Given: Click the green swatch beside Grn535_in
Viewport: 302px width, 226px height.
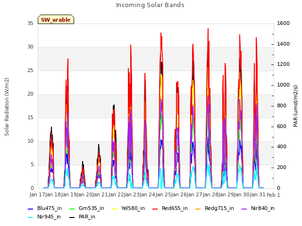Looking at the screenshot, I should click(x=72, y=209).
